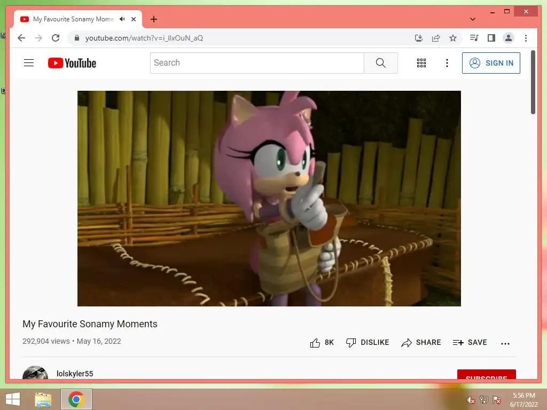Open the tab search chevron

pos(473,19)
